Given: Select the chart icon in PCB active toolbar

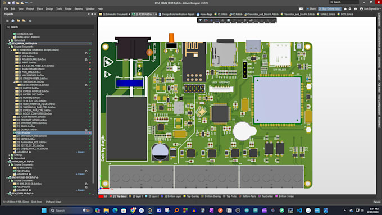Looking at the screenshot, I should tap(251, 20).
